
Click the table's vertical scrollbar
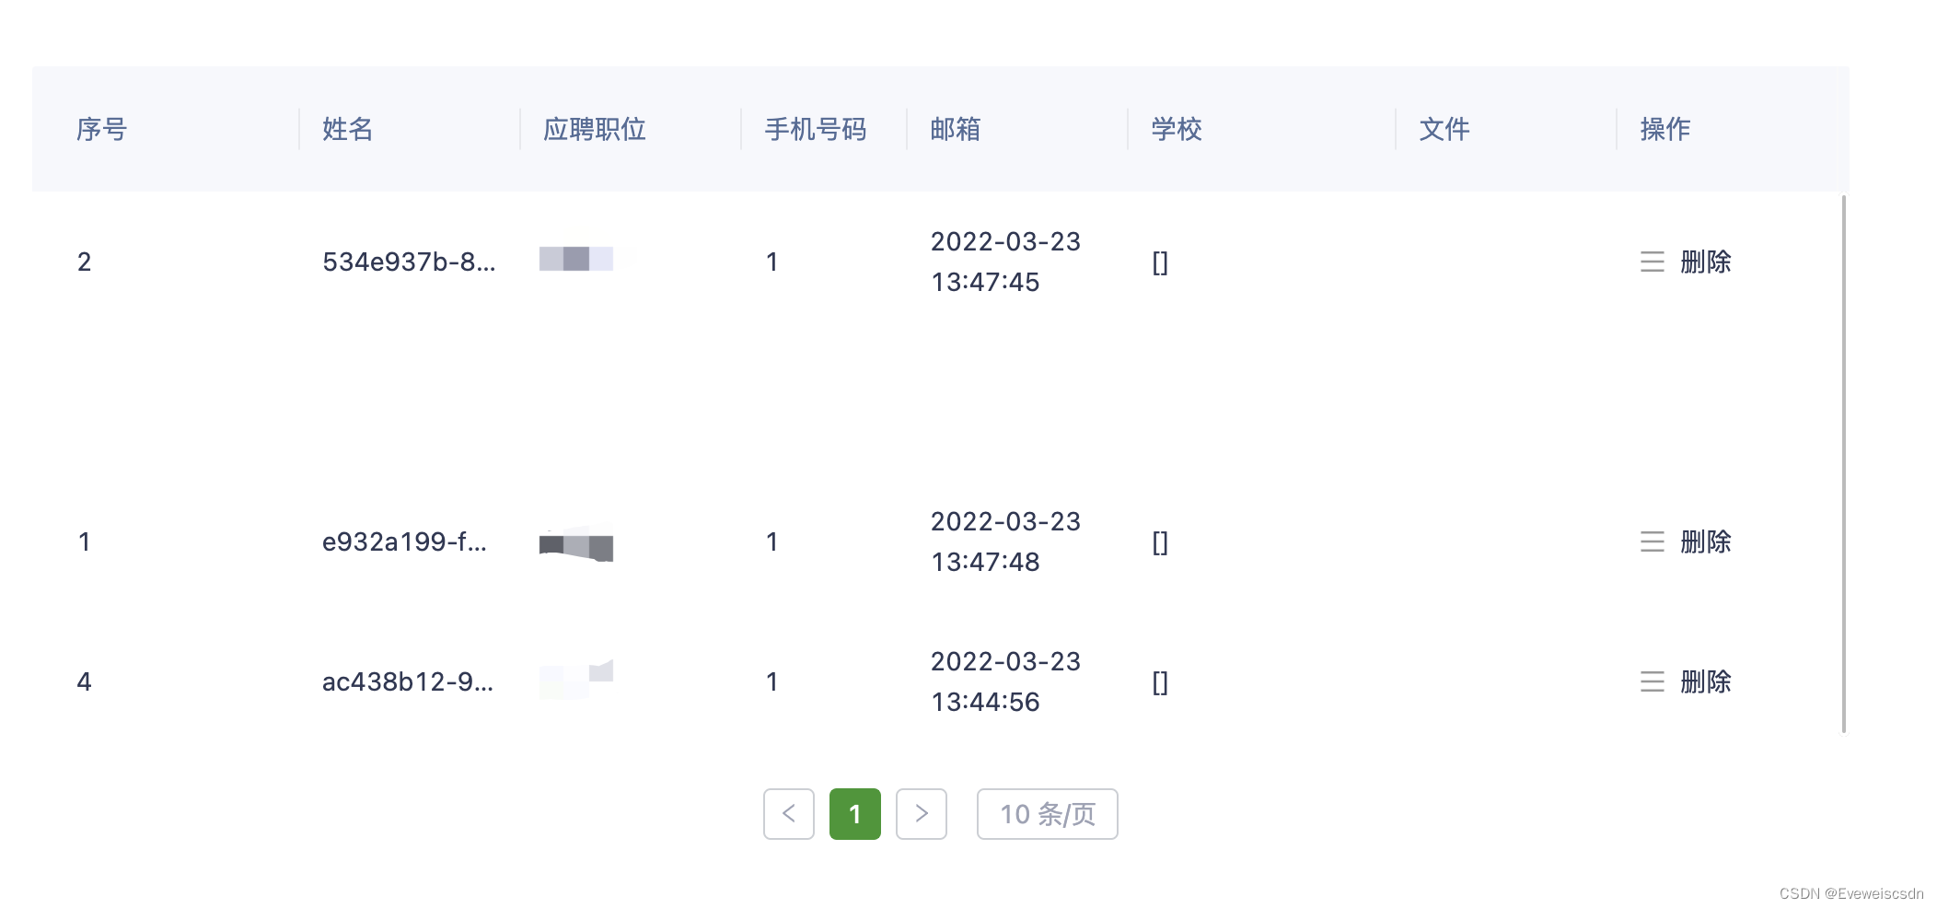tap(1843, 460)
